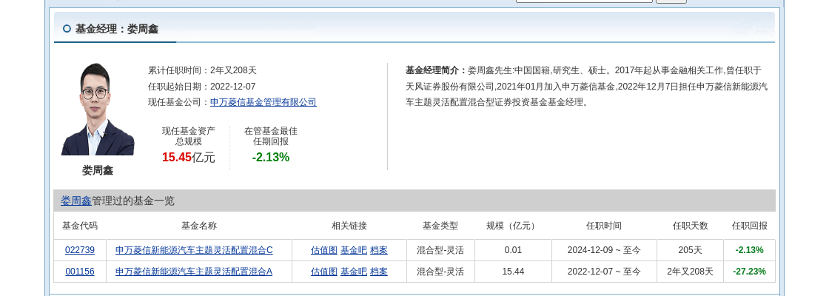
Task: Open fund code 001156 link
Action: pyautogui.click(x=80, y=272)
